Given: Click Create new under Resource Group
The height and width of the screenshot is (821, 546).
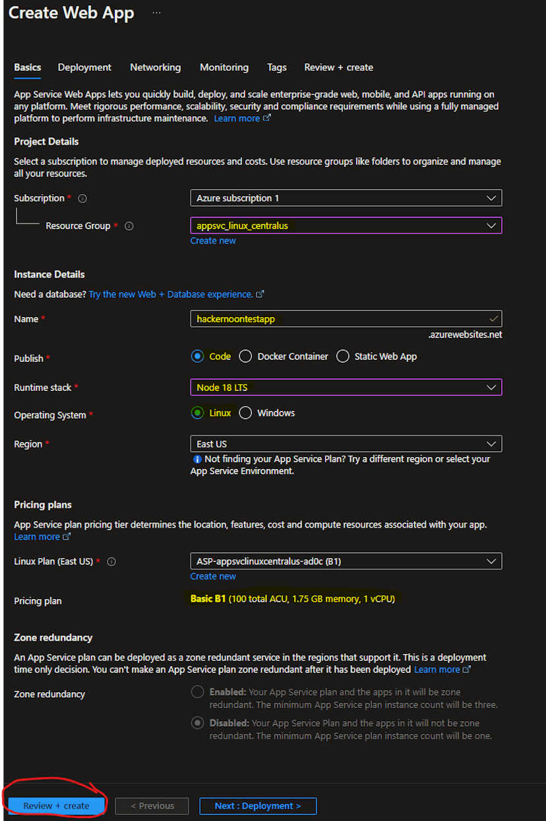Looking at the screenshot, I should pyautogui.click(x=212, y=240).
